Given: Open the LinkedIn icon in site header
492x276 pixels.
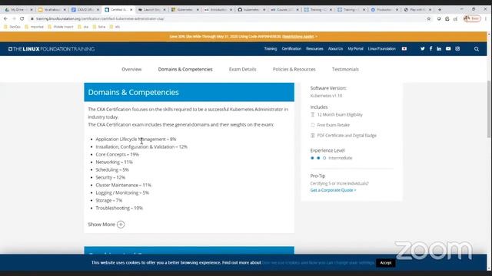Looking at the screenshot, I should click(439, 49).
